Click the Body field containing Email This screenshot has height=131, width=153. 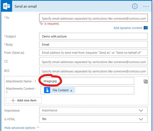click(93, 44)
